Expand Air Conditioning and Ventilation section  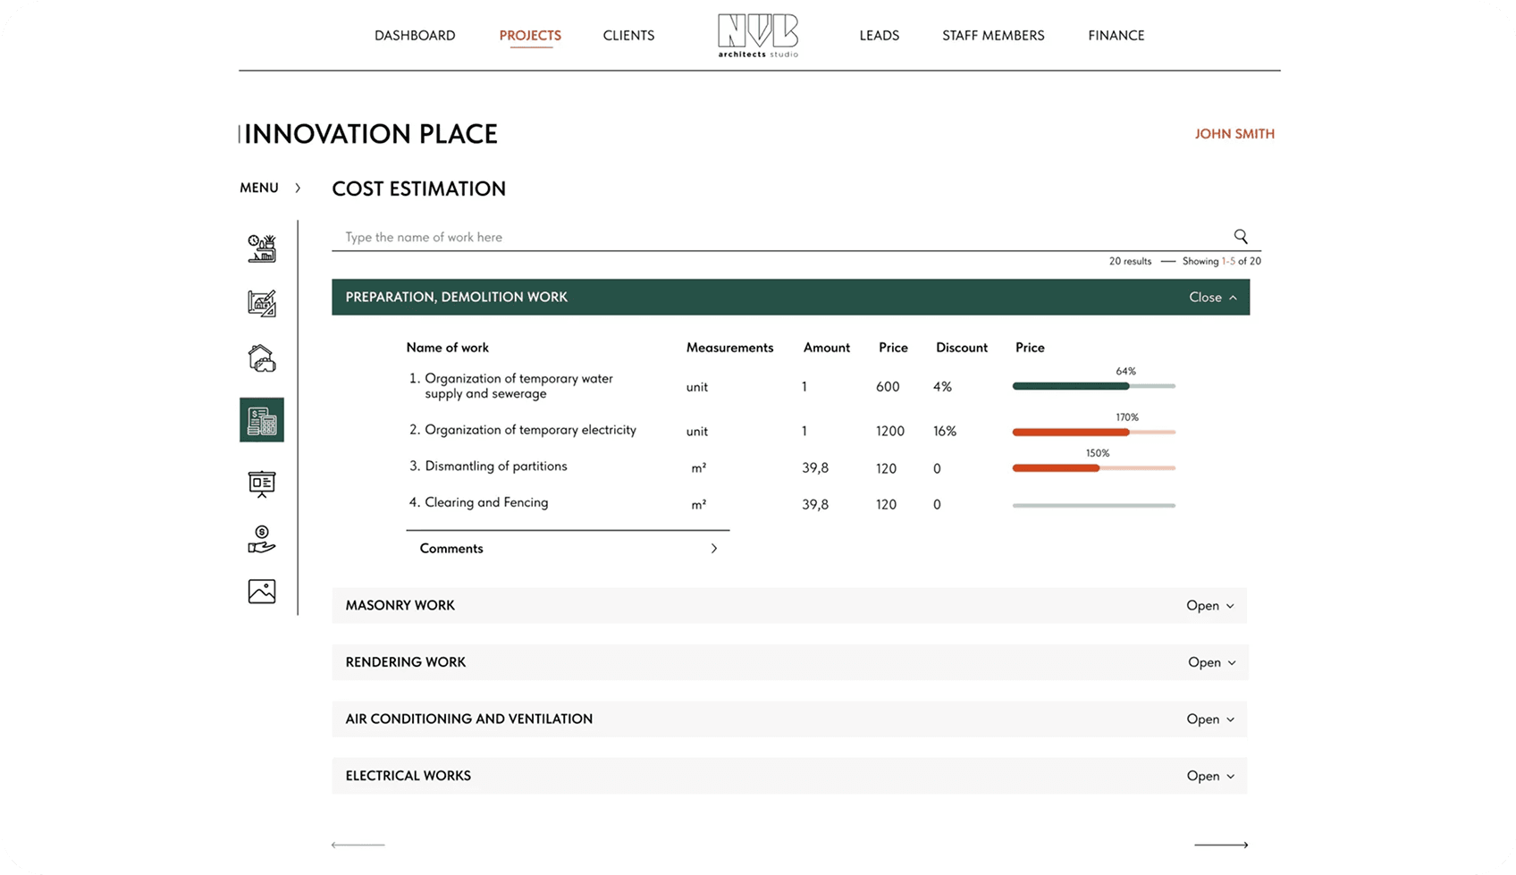pos(1209,719)
